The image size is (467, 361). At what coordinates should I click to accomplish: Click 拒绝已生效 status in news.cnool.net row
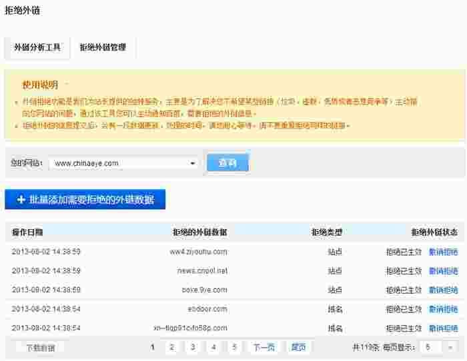tap(404, 271)
